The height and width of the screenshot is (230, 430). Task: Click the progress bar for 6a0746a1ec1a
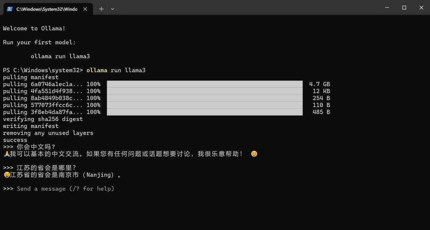coord(205,84)
